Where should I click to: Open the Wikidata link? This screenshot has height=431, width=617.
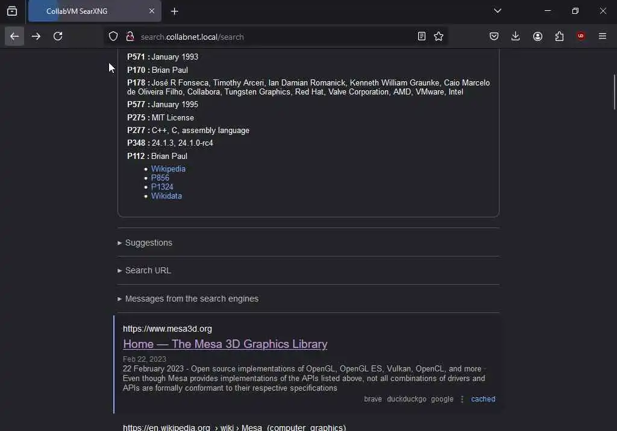click(x=166, y=196)
